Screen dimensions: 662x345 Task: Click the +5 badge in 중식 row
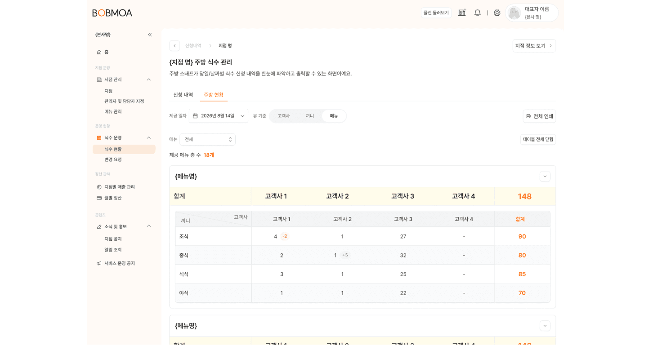pos(345,255)
